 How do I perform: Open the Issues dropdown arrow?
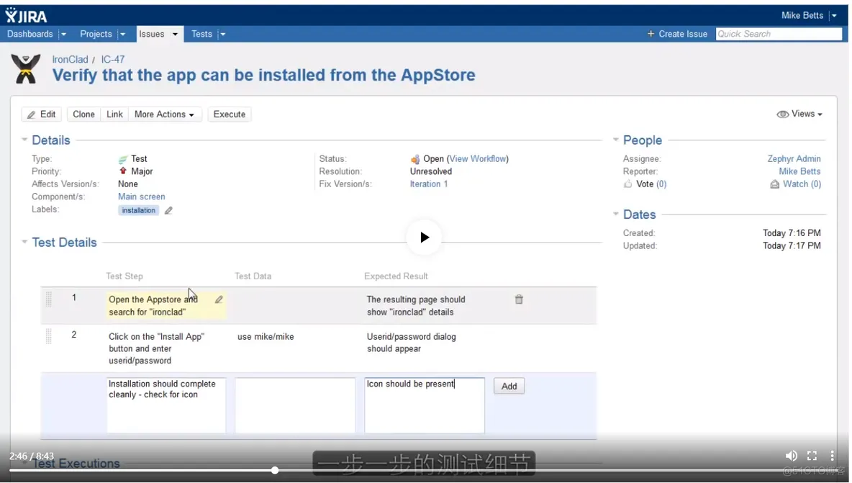[175, 35]
